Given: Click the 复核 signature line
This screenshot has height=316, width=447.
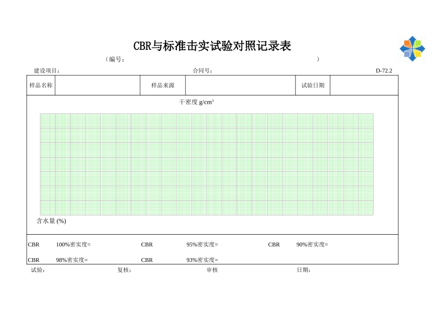Looking at the screenshot, I should click(122, 270).
